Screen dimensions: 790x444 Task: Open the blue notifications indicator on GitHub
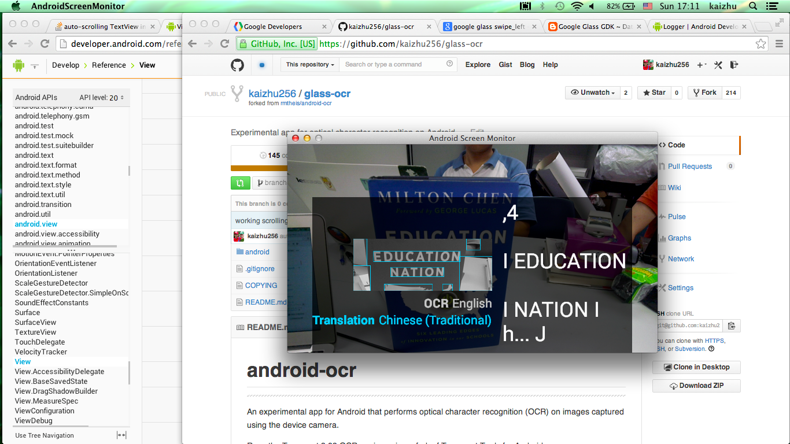click(x=262, y=65)
